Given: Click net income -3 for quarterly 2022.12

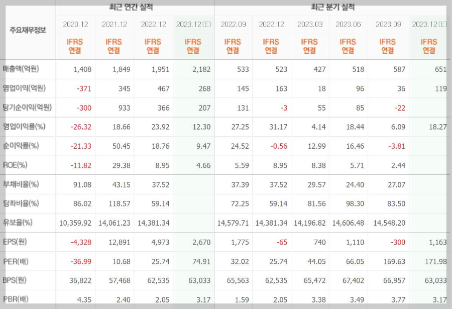Looking at the screenshot, I should pyautogui.click(x=284, y=108).
